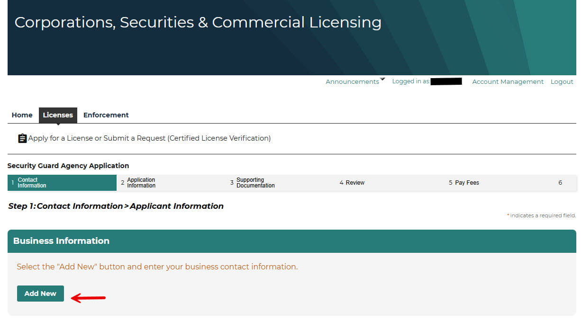The width and height of the screenshot is (582, 321).
Task: Select step 1 Contact Information
Action: (62, 183)
